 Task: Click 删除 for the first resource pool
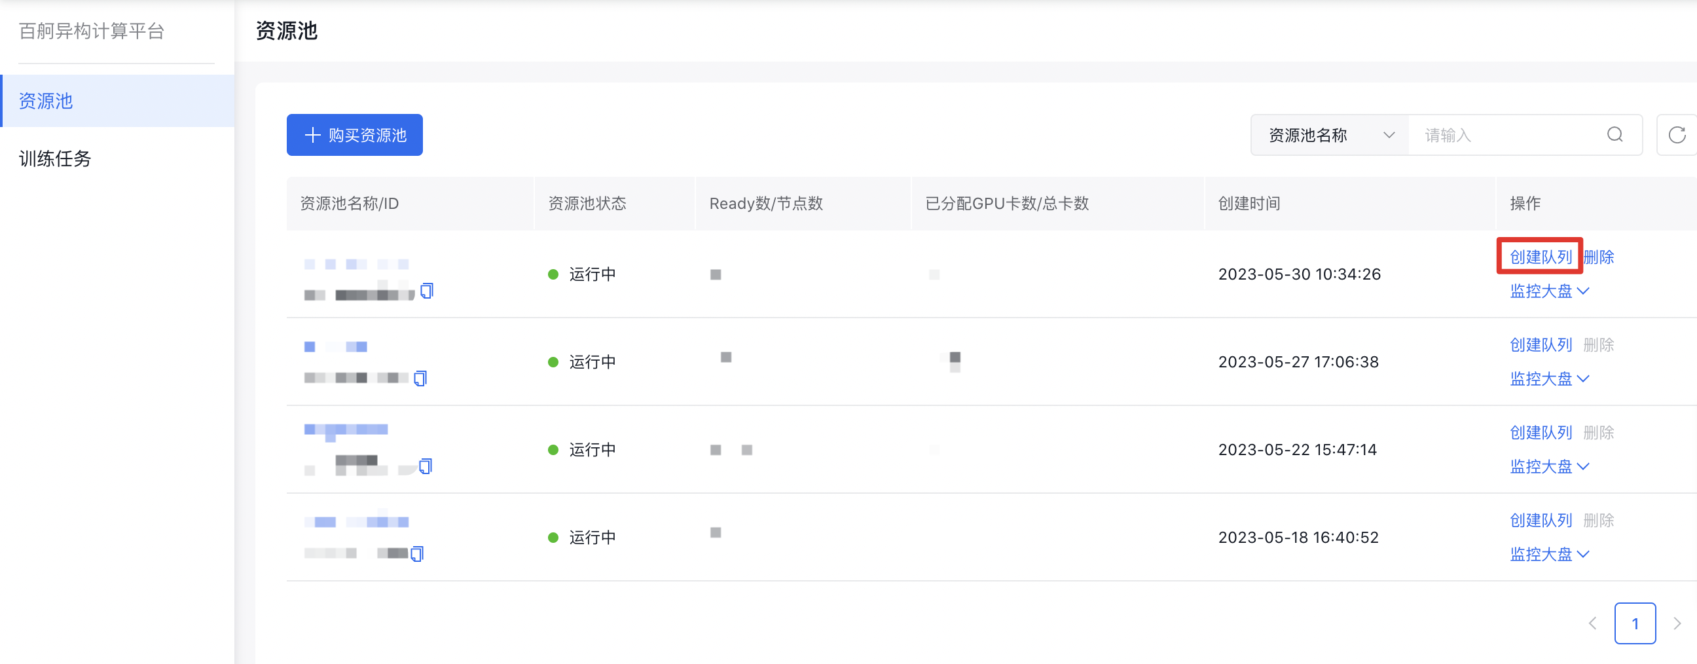[x=1599, y=257]
